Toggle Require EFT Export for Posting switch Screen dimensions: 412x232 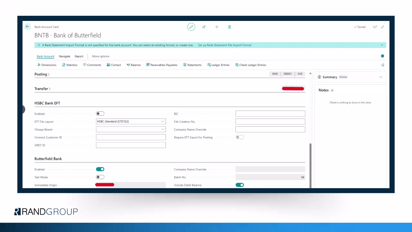[240, 137]
